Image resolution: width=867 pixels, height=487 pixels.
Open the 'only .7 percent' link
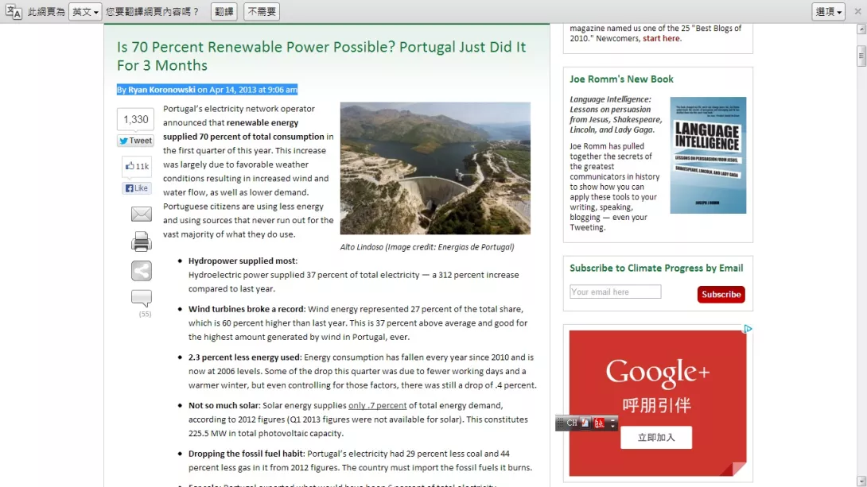coord(377,405)
